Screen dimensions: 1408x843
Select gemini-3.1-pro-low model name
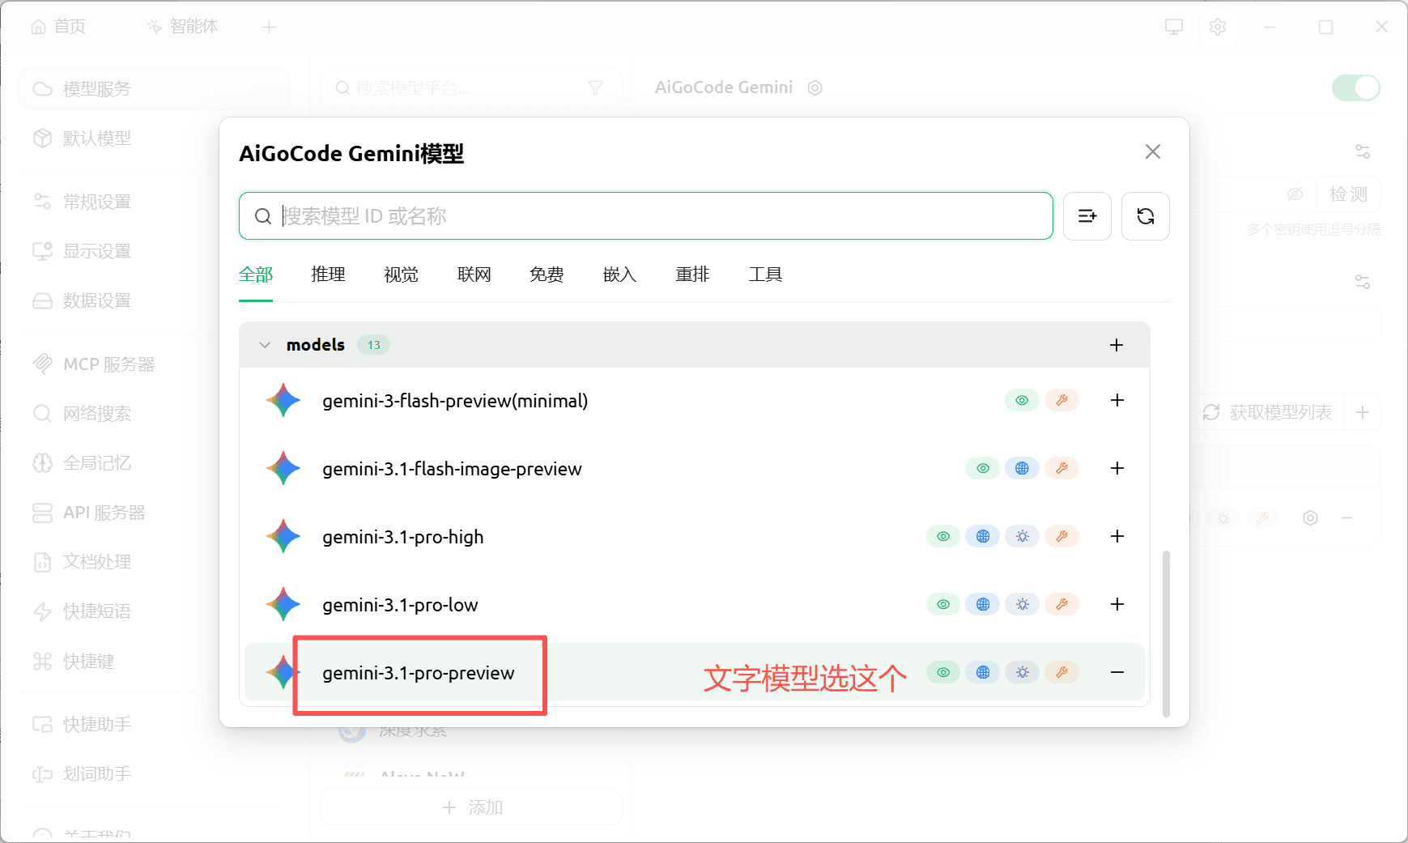[x=400, y=605]
